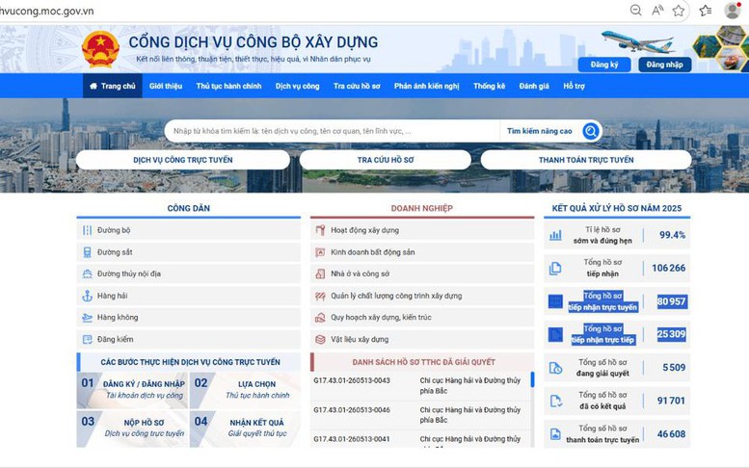749x468 pixels.
Task: Click the Đăng nhập login button
Action: 665,65
